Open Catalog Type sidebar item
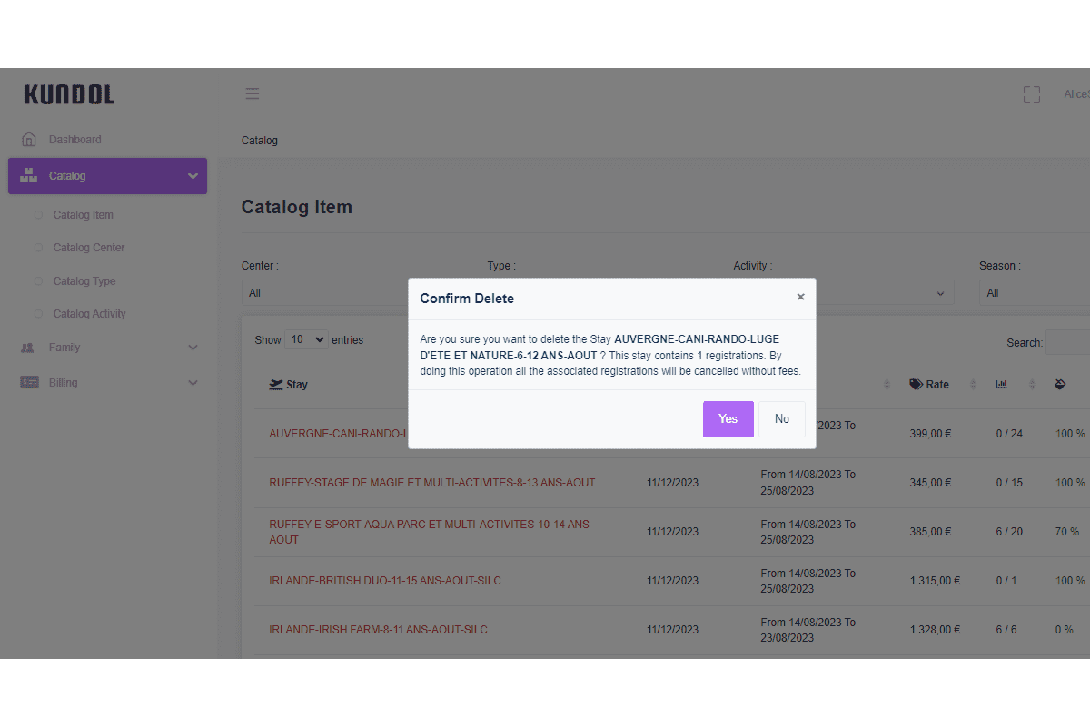This screenshot has width=1090, height=726. point(84,281)
